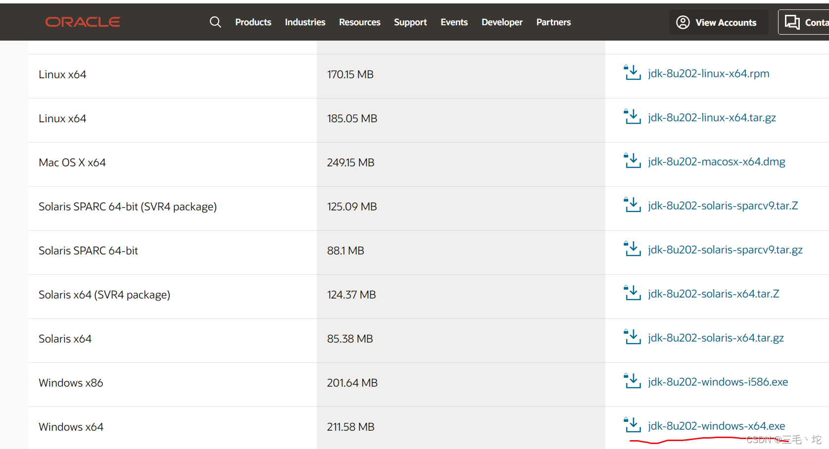Click download icon for jdk-8u202-solaris-x64.tar.Z
The width and height of the screenshot is (829, 449).
point(633,293)
